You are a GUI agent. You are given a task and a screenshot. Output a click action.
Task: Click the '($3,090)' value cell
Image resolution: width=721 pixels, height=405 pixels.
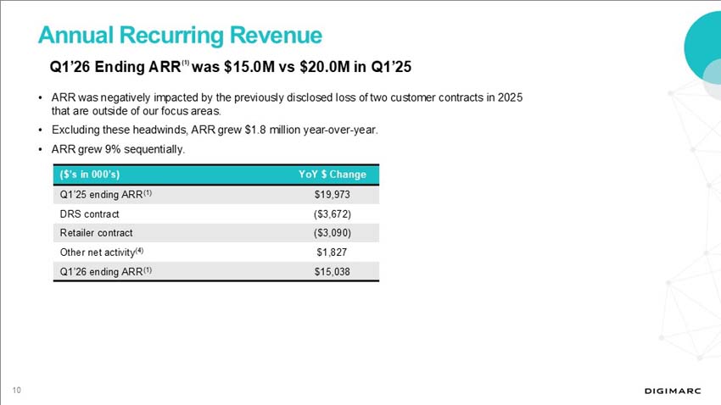coord(332,233)
